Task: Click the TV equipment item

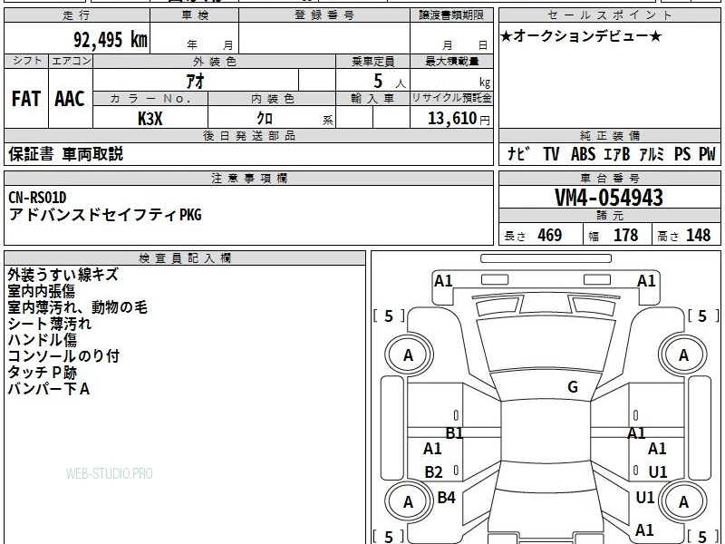Action: [x=551, y=153]
